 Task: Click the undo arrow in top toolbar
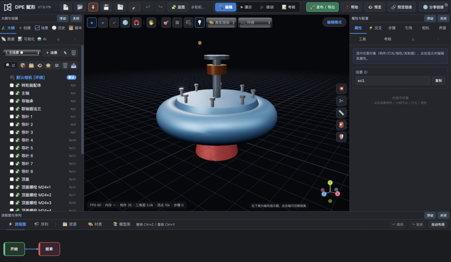pos(148,7)
